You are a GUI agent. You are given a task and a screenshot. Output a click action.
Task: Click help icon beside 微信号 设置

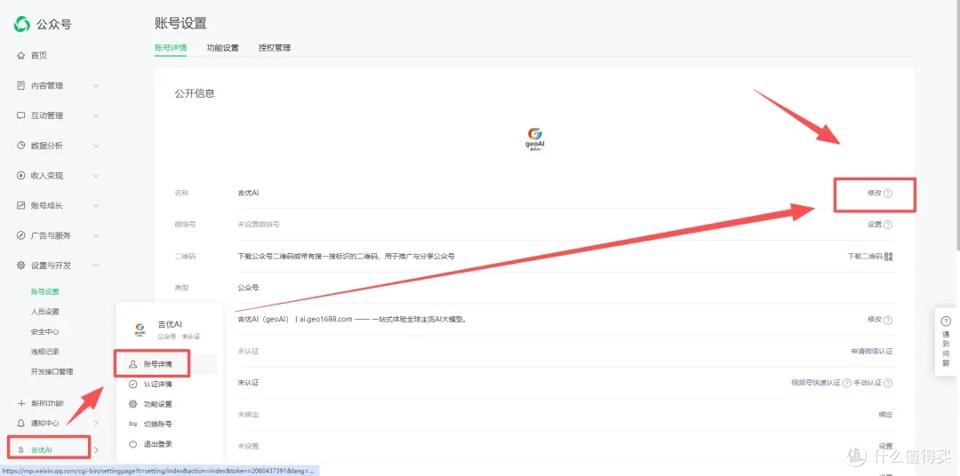888,225
